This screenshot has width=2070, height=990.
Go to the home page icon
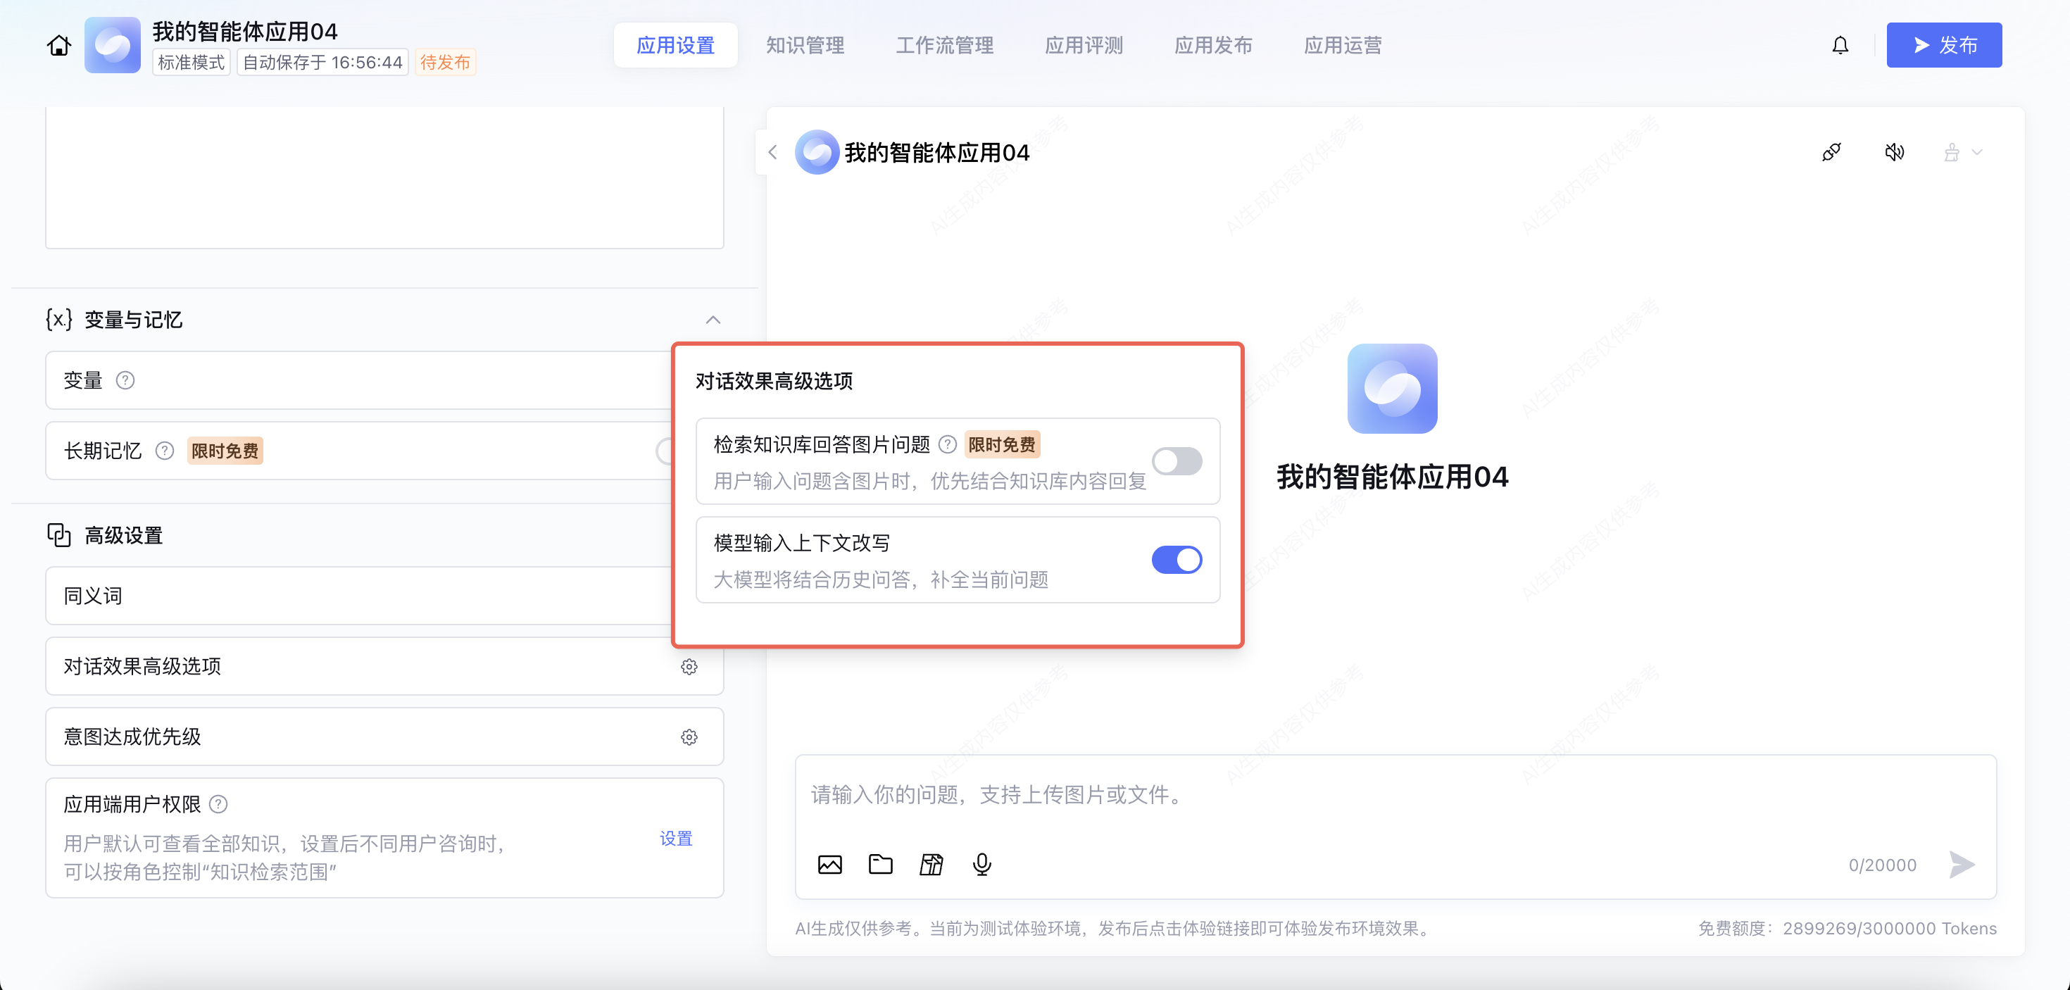click(58, 45)
